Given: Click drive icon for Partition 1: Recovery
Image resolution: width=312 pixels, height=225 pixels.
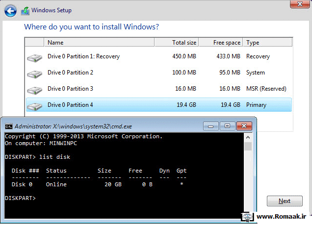Looking at the screenshot, I should (x=35, y=58).
